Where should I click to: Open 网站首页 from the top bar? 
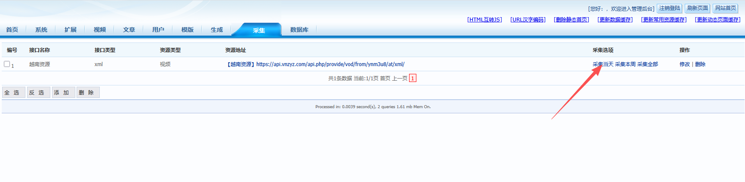(725, 8)
